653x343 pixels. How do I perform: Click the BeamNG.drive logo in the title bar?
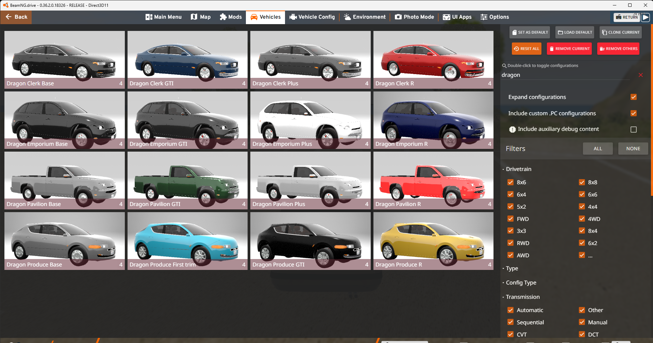[5, 5]
